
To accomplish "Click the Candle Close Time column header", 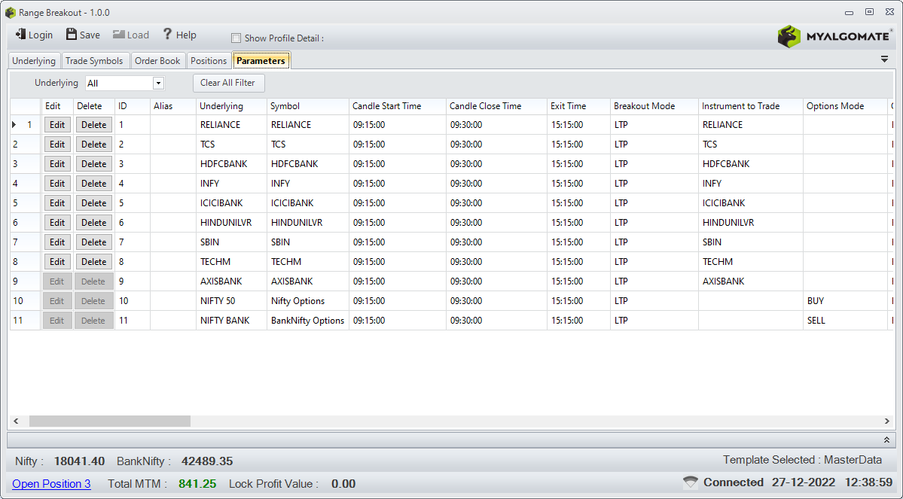I will 496,106.
